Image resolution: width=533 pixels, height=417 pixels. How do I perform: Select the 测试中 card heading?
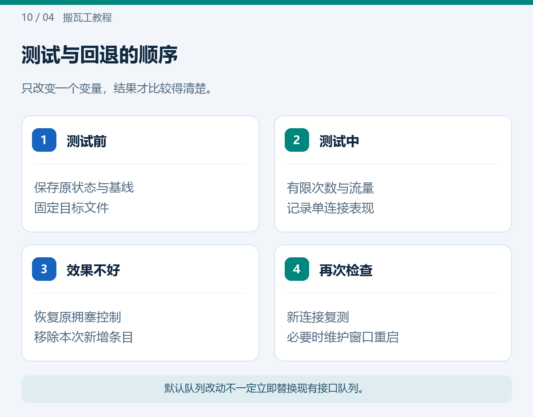339,141
